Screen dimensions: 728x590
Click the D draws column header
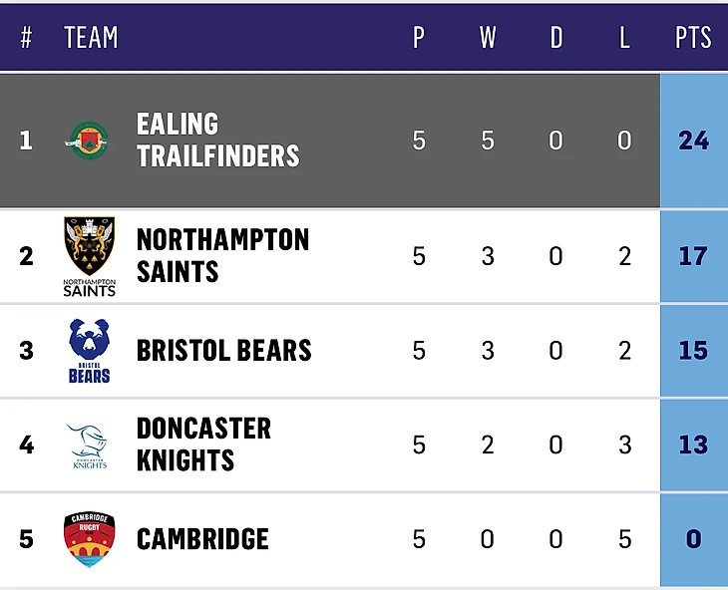coord(556,38)
